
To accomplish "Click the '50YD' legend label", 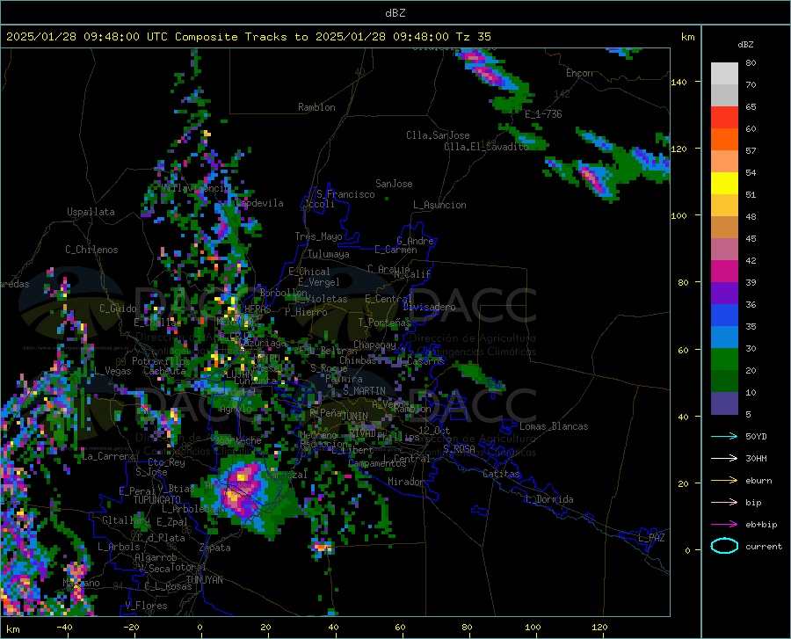I will pyautogui.click(x=756, y=436).
